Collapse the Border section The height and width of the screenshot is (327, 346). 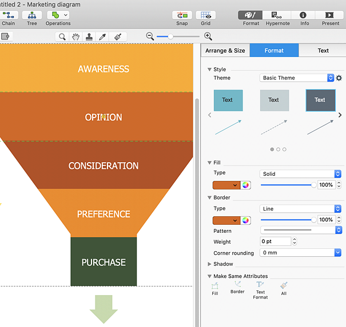pos(210,198)
